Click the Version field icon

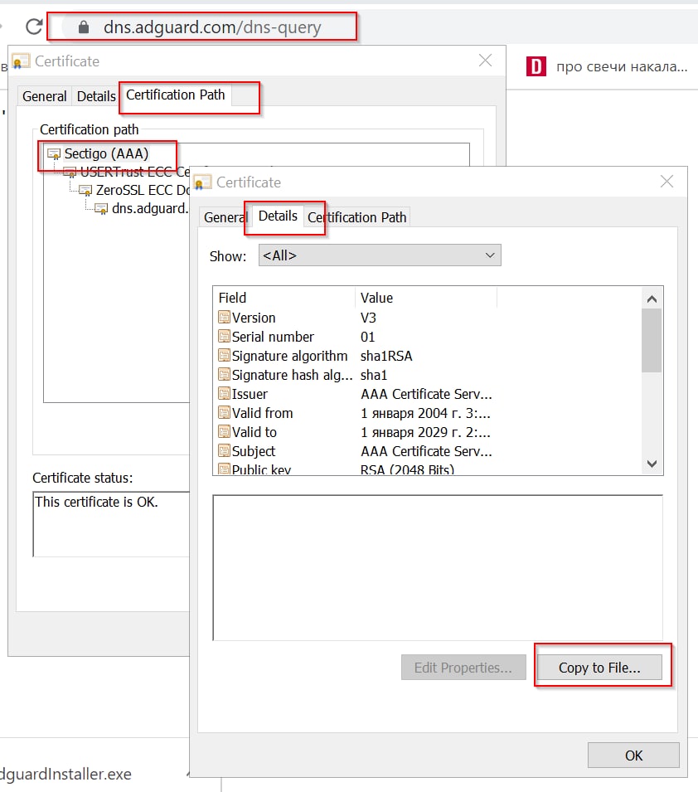point(224,317)
